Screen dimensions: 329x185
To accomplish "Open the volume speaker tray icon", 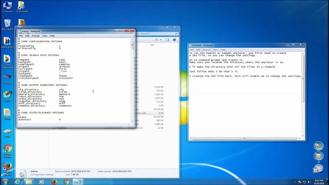I will click(x=309, y=182).
